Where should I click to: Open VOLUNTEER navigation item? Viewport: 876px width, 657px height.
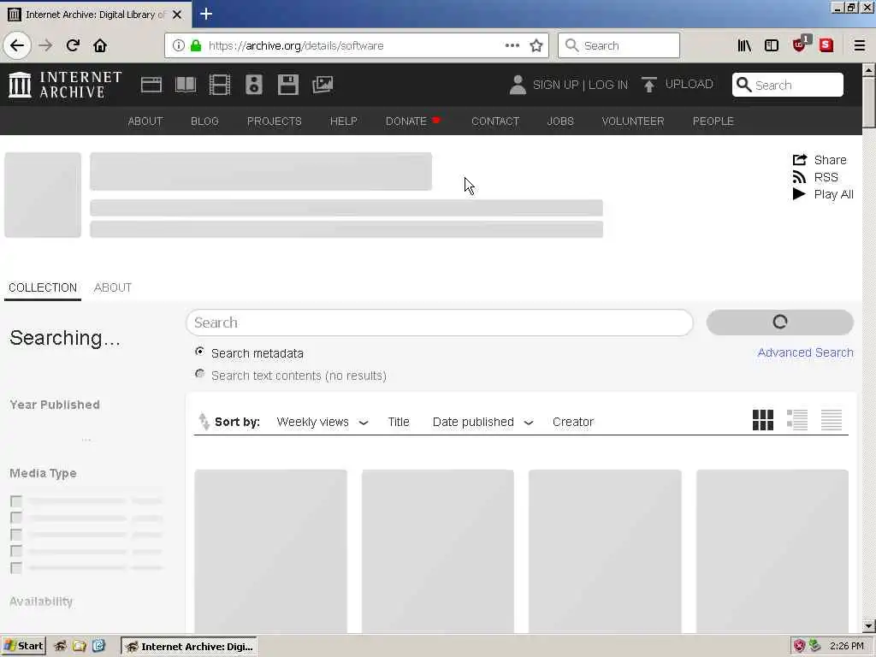[633, 121]
